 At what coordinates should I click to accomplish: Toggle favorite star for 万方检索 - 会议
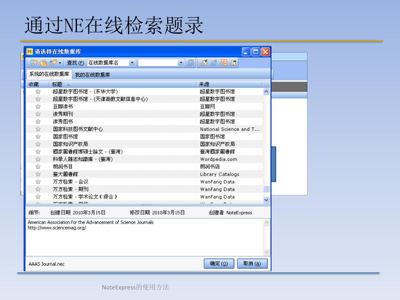tap(38, 182)
